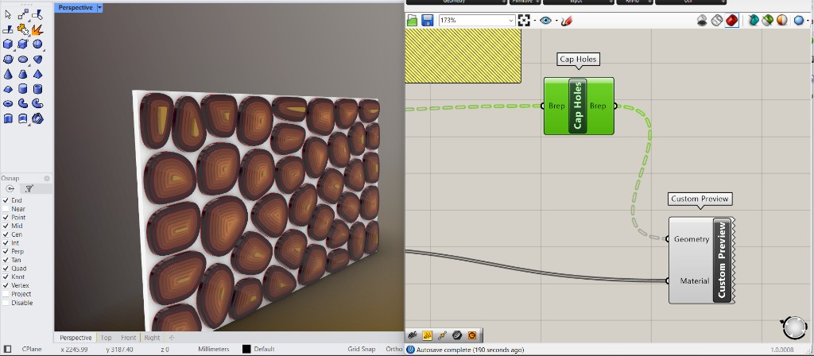The image size is (814, 356).
Task: Toggle the Cen osnap checkbox
Action: 6,234
